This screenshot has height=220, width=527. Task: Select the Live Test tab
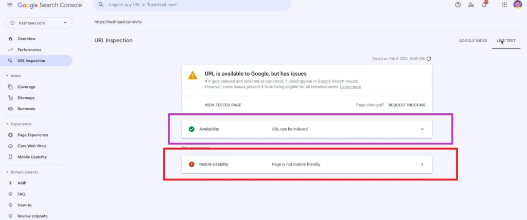point(506,40)
